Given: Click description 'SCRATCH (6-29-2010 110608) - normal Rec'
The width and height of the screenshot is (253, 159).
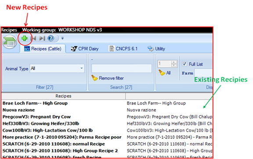Looking at the screenshot, I should coord(170,144).
